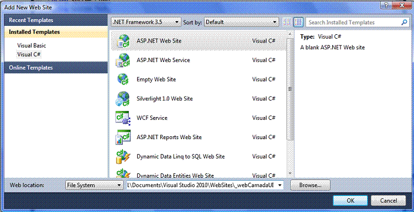Click Dynamic Data Entities Web Site text
This screenshot has width=414, height=212.
tap(175, 176)
